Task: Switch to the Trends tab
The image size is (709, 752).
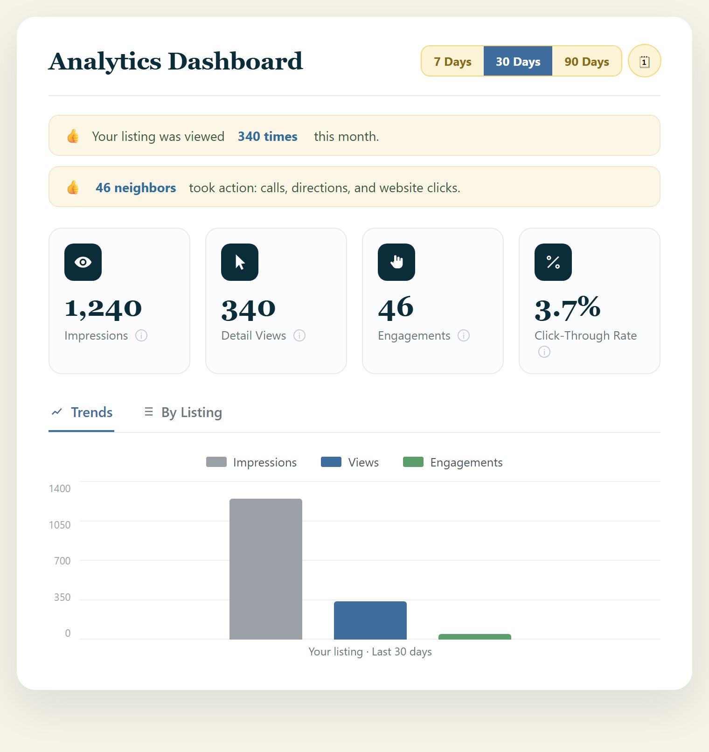Action: click(82, 412)
